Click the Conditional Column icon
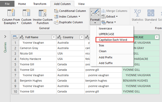162x102 pixels. [x=56, y=11]
